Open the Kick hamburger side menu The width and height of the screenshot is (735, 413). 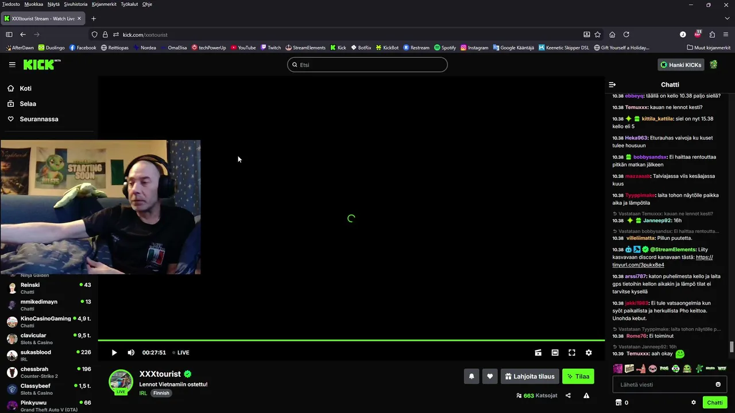(12, 65)
